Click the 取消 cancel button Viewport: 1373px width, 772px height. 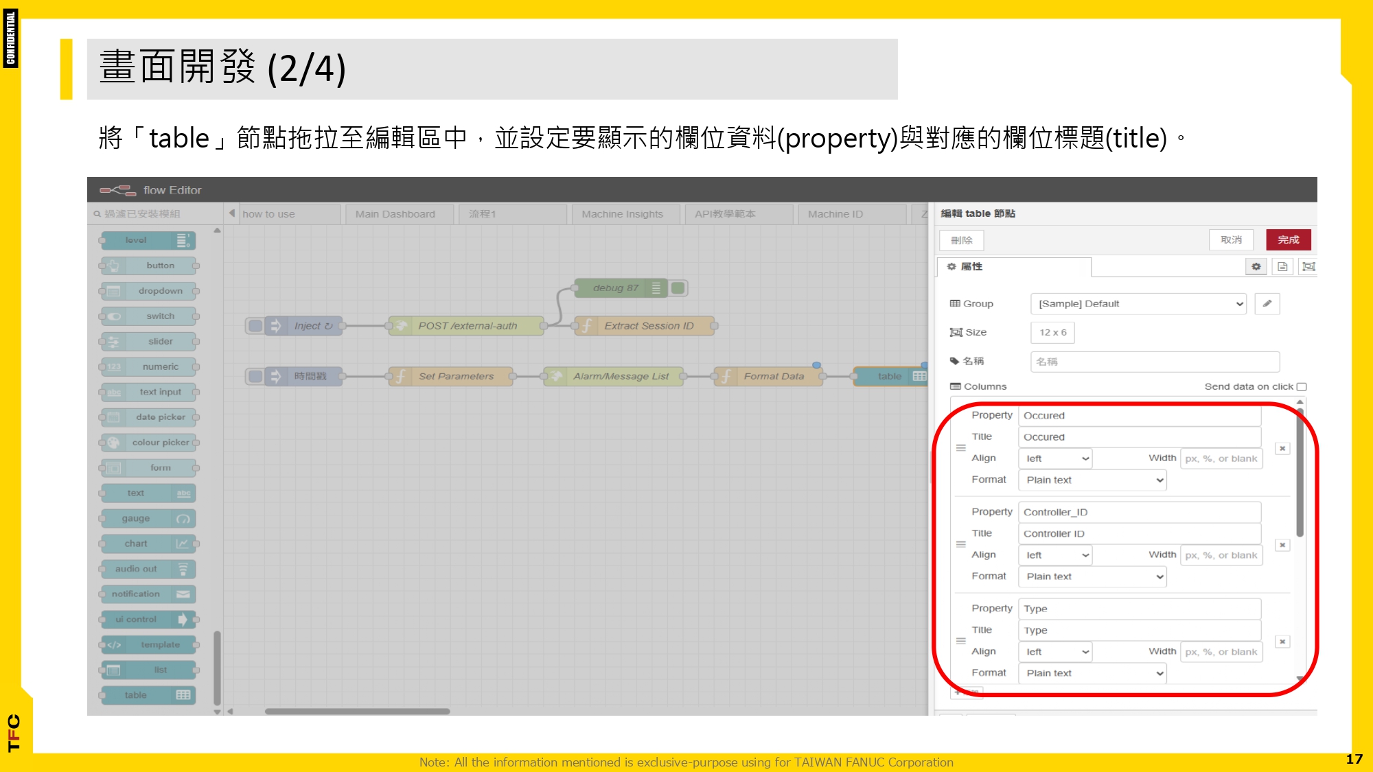pyautogui.click(x=1231, y=239)
